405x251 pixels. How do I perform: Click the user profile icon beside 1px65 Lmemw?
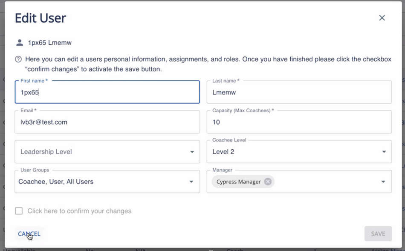point(19,43)
